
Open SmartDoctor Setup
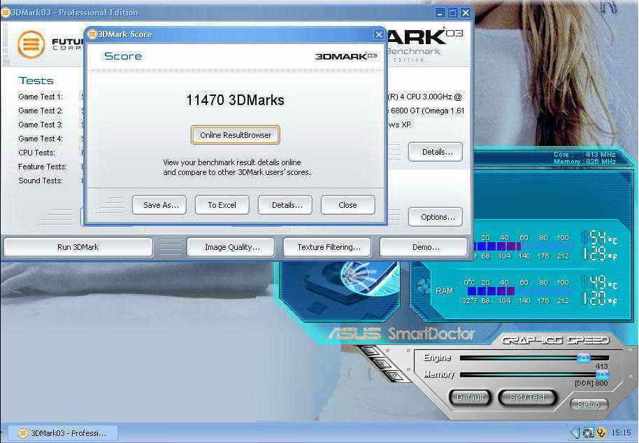tap(589, 404)
